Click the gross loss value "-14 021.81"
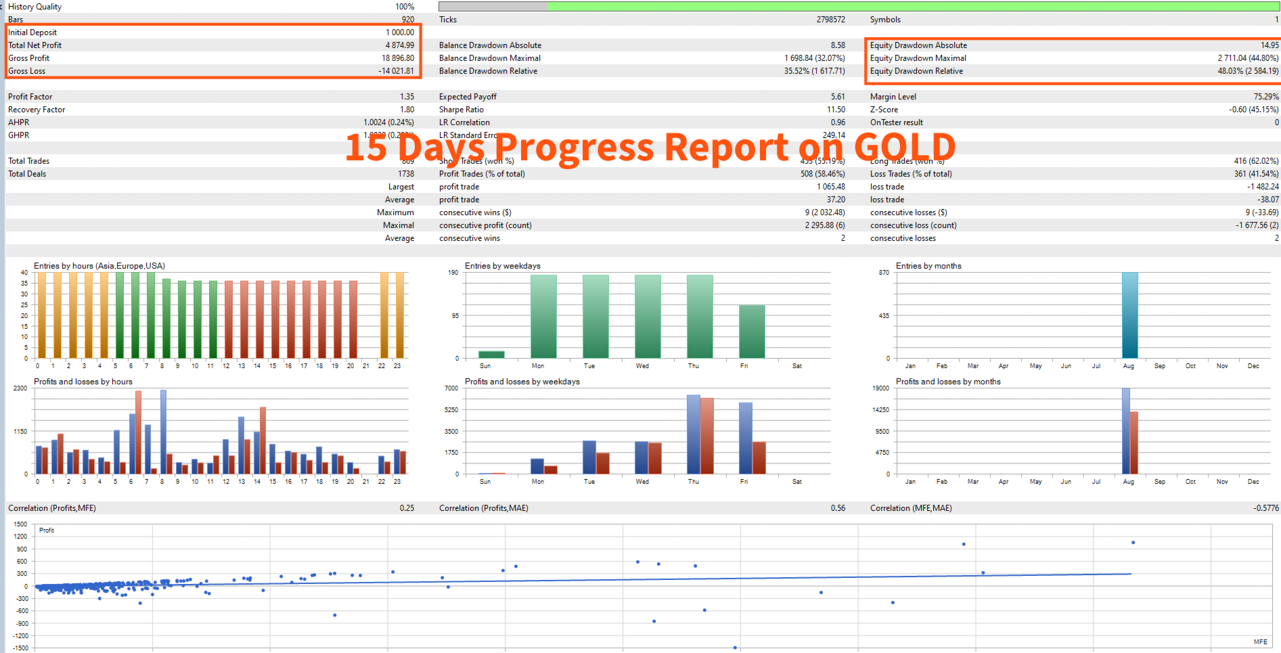The height and width of the screenshot is (653, 1281). pyautogui.click(x=396, y=71)
